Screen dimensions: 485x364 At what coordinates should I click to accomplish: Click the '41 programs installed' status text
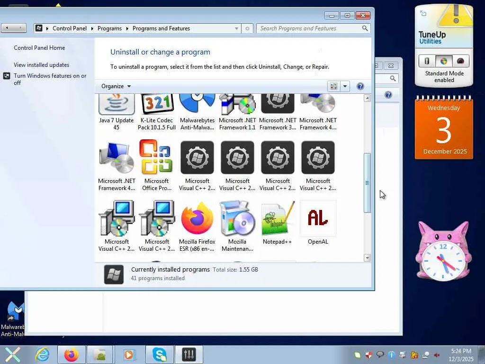click(158, 278)
